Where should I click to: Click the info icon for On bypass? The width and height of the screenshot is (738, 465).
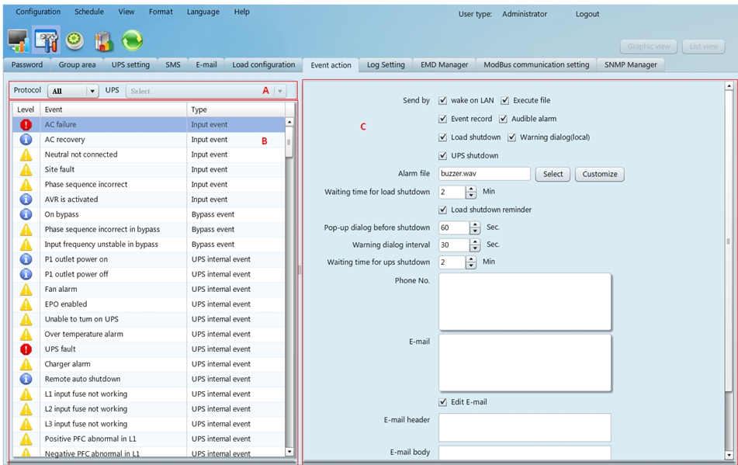click(26, 214)
